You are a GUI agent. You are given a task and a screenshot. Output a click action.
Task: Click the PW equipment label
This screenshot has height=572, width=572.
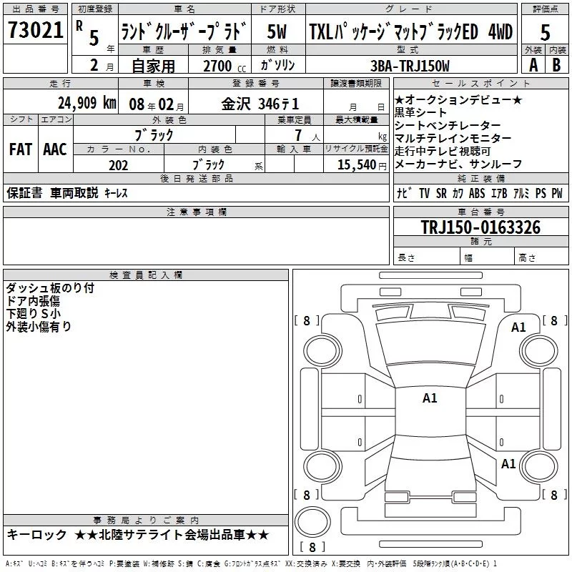pos(557,193)
